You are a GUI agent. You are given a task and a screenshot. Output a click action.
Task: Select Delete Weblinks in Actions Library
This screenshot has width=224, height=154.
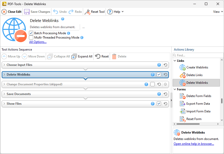(x=196, y=83)
